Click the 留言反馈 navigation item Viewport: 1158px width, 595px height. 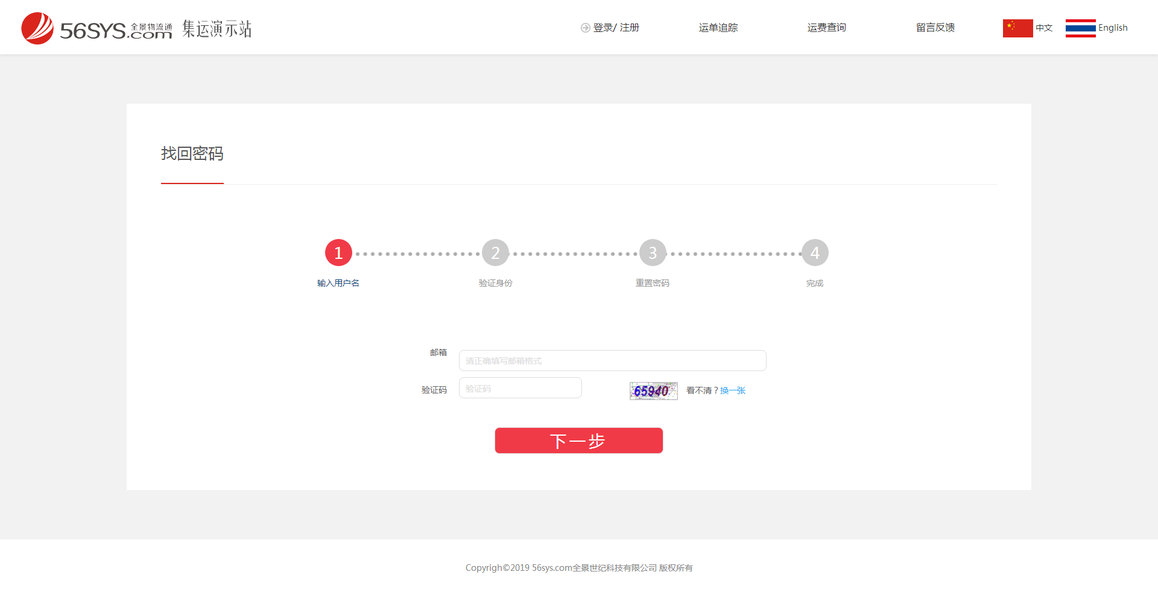pos(935,27)
